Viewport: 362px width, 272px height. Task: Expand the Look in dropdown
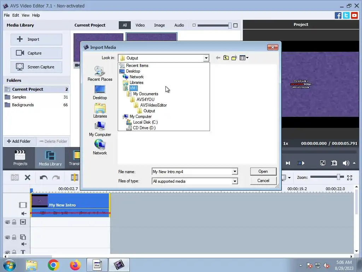pos(206,58)
